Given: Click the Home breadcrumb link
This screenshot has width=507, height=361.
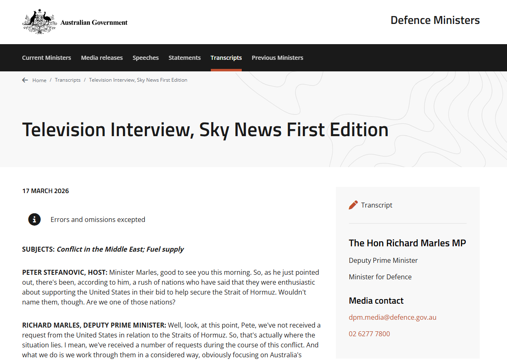Looking at the screenshot, I should point(40,80).
